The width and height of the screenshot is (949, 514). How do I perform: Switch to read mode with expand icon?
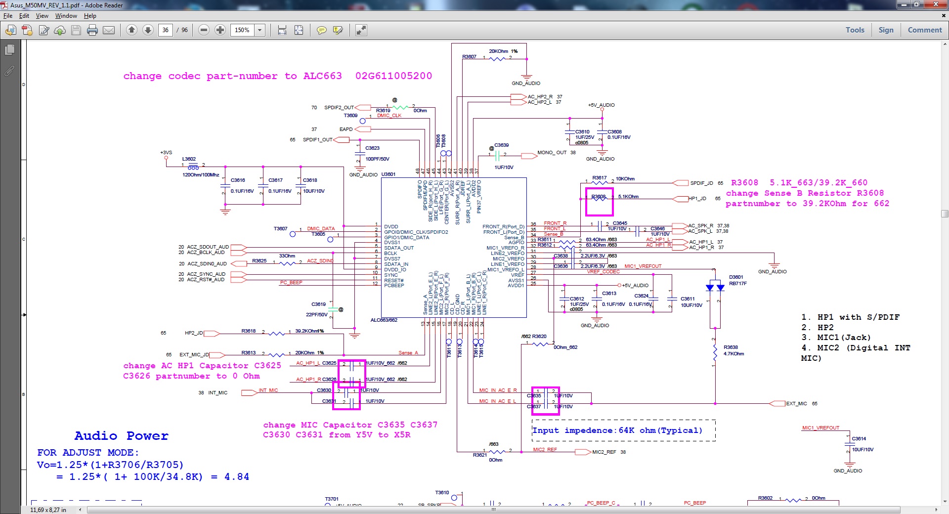click(361, 30)
